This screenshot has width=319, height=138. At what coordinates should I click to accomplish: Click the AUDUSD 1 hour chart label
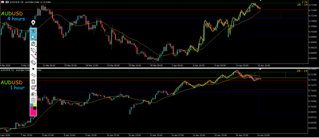click(12, 85)
